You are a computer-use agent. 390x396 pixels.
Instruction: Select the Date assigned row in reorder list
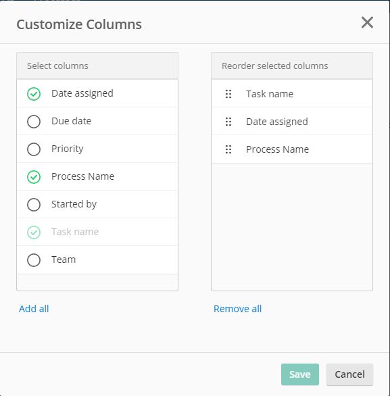(x=292, y=122)
